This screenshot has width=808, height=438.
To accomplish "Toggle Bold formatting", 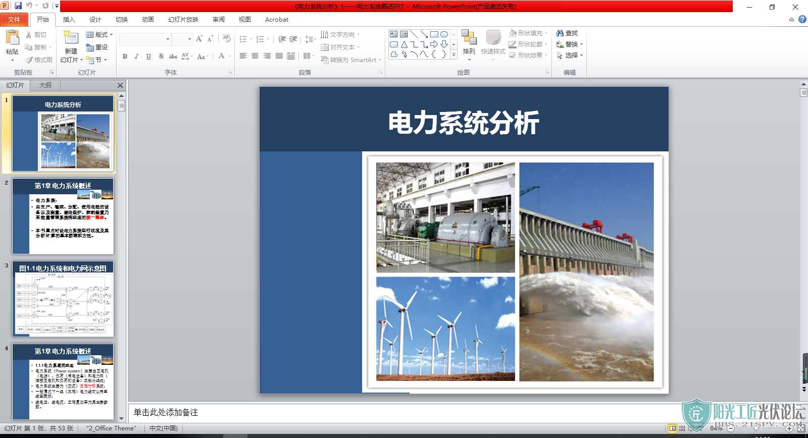I will pos(125,57).
